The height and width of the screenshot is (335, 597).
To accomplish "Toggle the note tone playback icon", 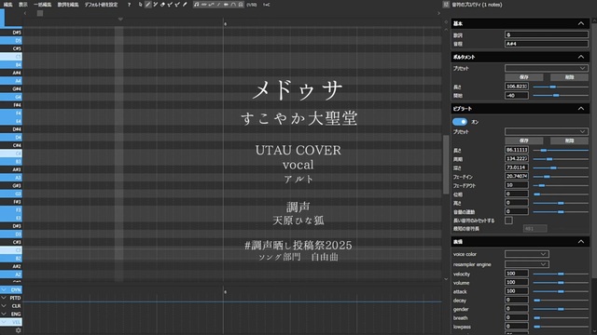I will (x=197, y=5).
